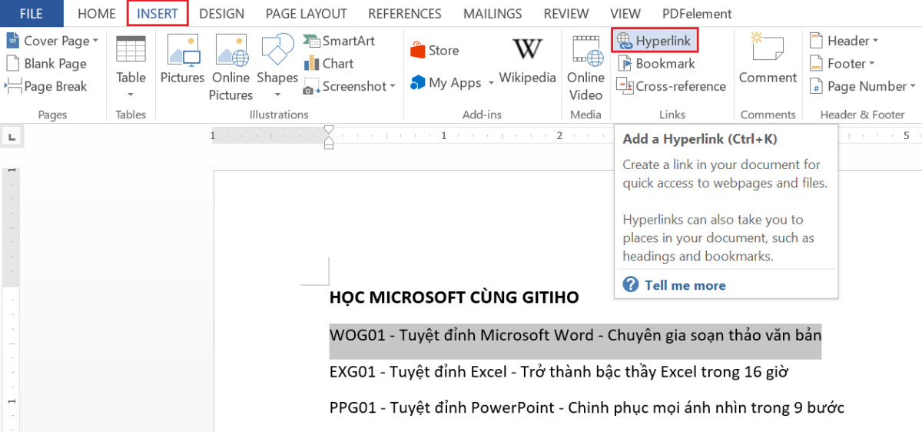
Task: Open the Screenshot dropdown arrow
Action: (x=393, y=87)
